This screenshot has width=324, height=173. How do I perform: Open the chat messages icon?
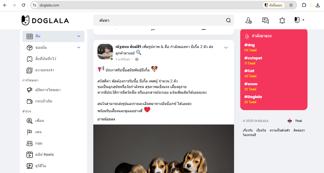pos(265,21)
